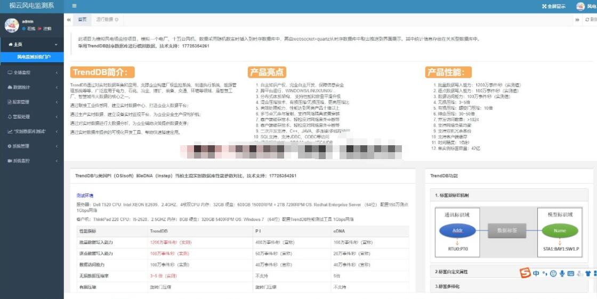Click Sogou account person icon
Viewport: 597px width, 299px height.
coord(579,273)
